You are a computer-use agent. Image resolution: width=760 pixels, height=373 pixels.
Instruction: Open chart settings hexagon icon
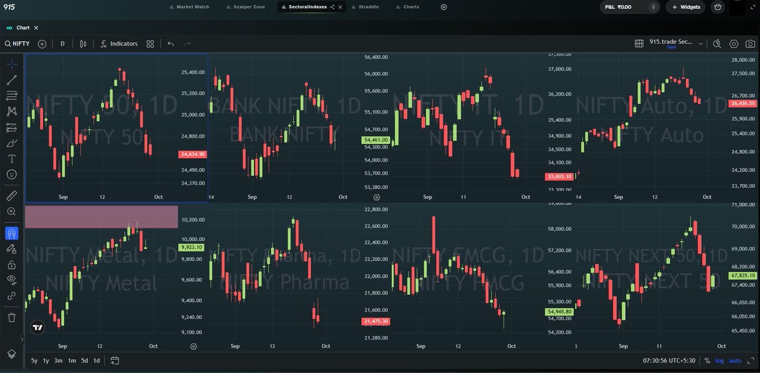pyautogui.click(x=734, y=44)
